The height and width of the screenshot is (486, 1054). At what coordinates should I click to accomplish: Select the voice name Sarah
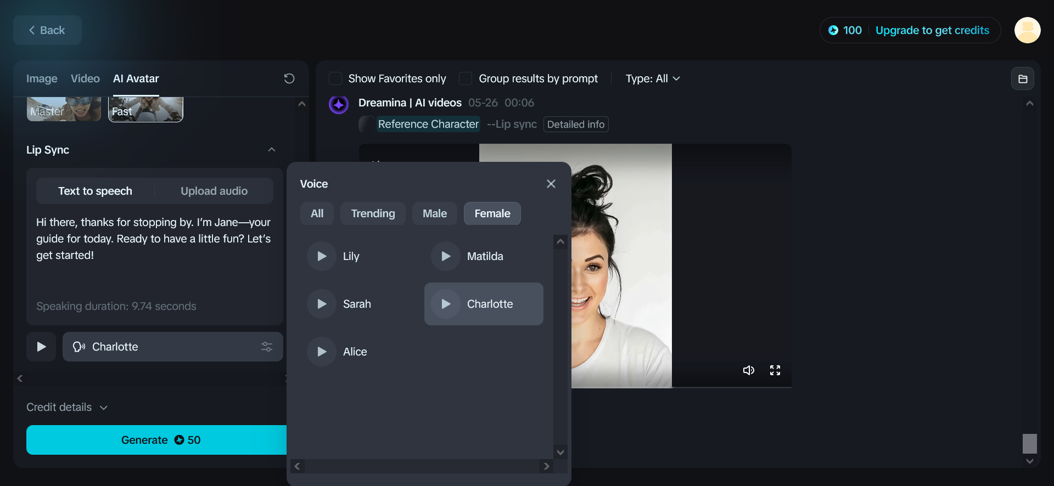(x=357, y=304)
